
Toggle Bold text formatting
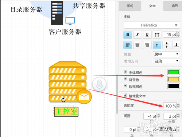[x=128, y=35]
